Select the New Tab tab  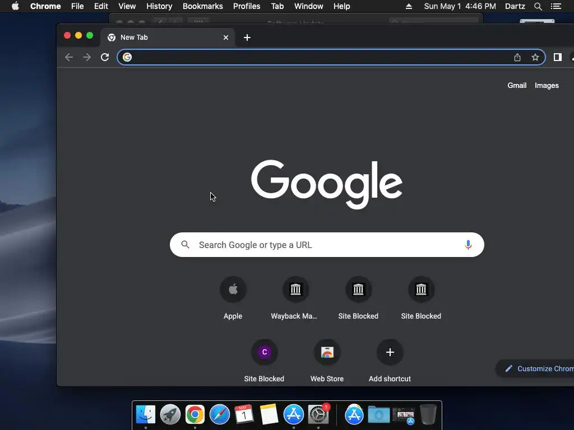(168, 38)
